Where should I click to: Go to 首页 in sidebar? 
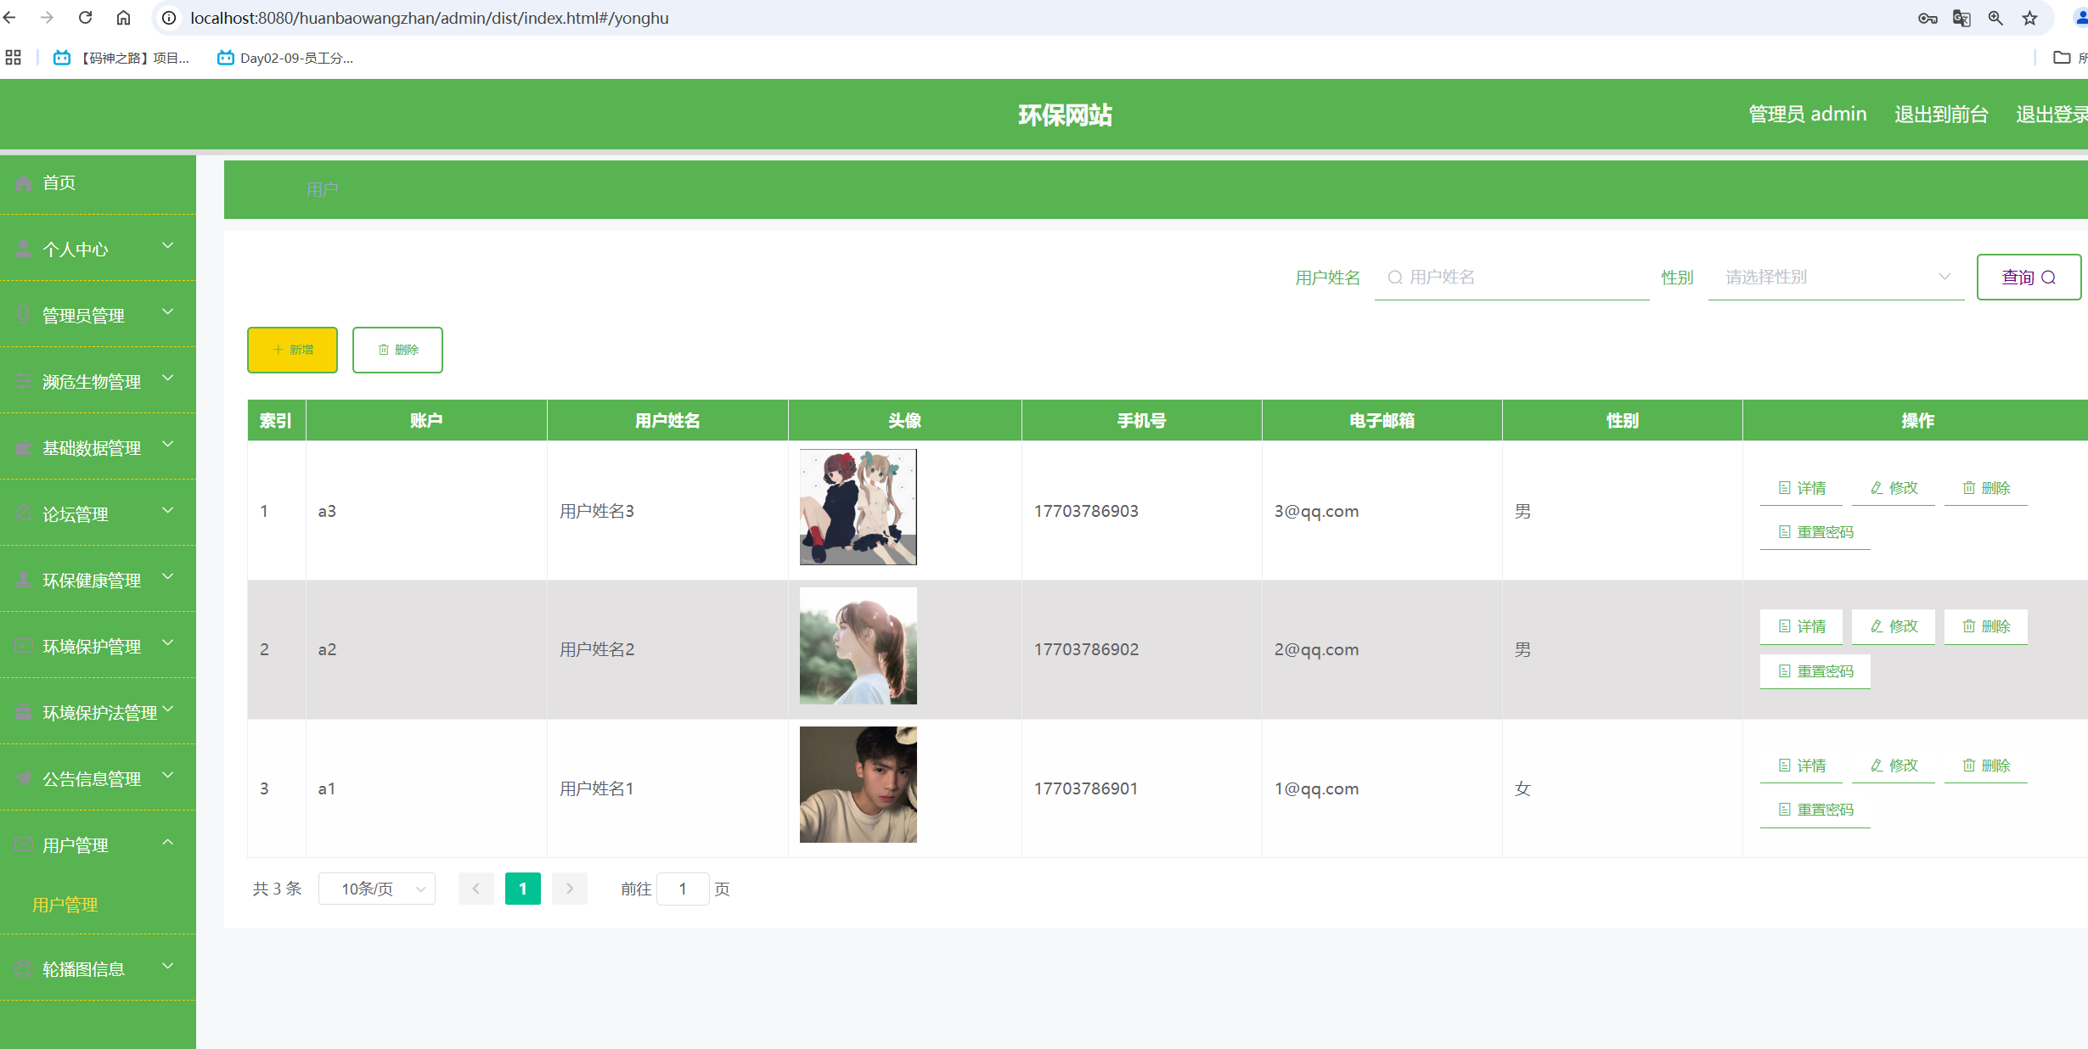[x=59, y=182]
